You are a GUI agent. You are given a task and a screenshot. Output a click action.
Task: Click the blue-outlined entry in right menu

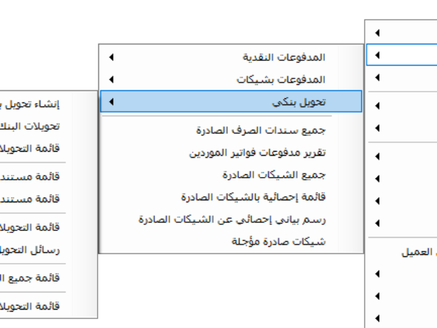(402, 55)
